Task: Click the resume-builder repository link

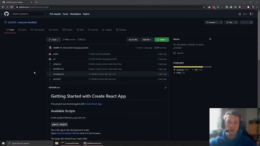Action: [x=28, y=22]
